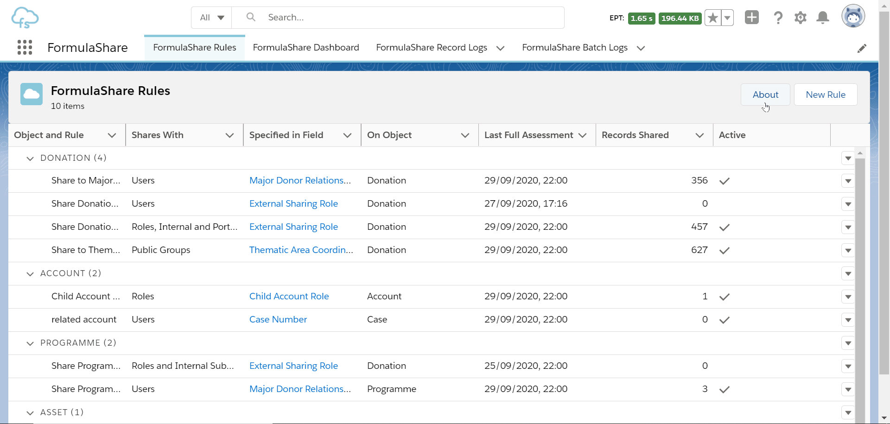890x424 pixels.
Task: Click the global actions plus icon
Action: 751,18
